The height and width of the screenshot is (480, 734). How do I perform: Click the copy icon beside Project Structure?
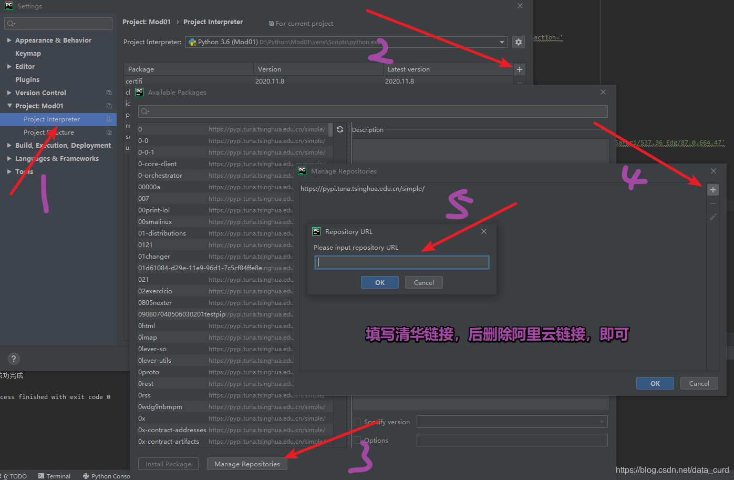[109, 132]
